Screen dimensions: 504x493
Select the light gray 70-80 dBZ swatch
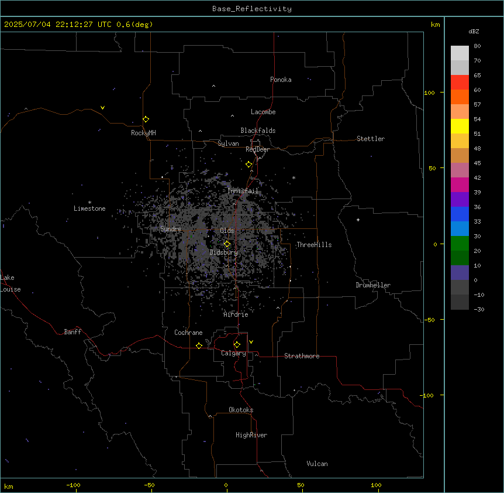[460, 53]
